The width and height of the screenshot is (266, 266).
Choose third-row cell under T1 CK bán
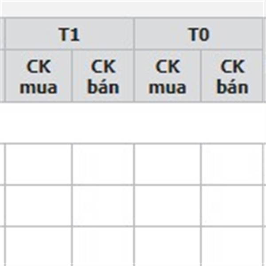(103, 246)
